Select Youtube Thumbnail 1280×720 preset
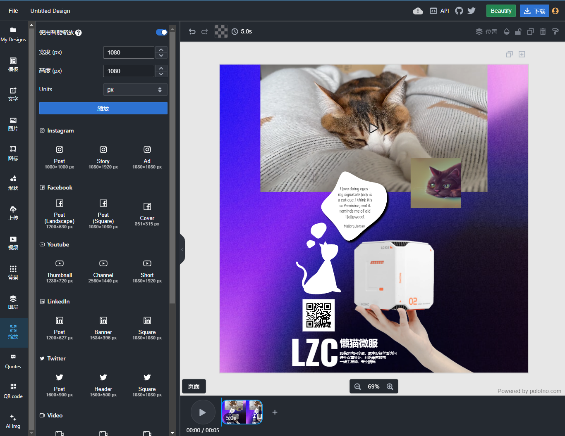The height and width of the screenshot is (436, 565). [60, 271]
